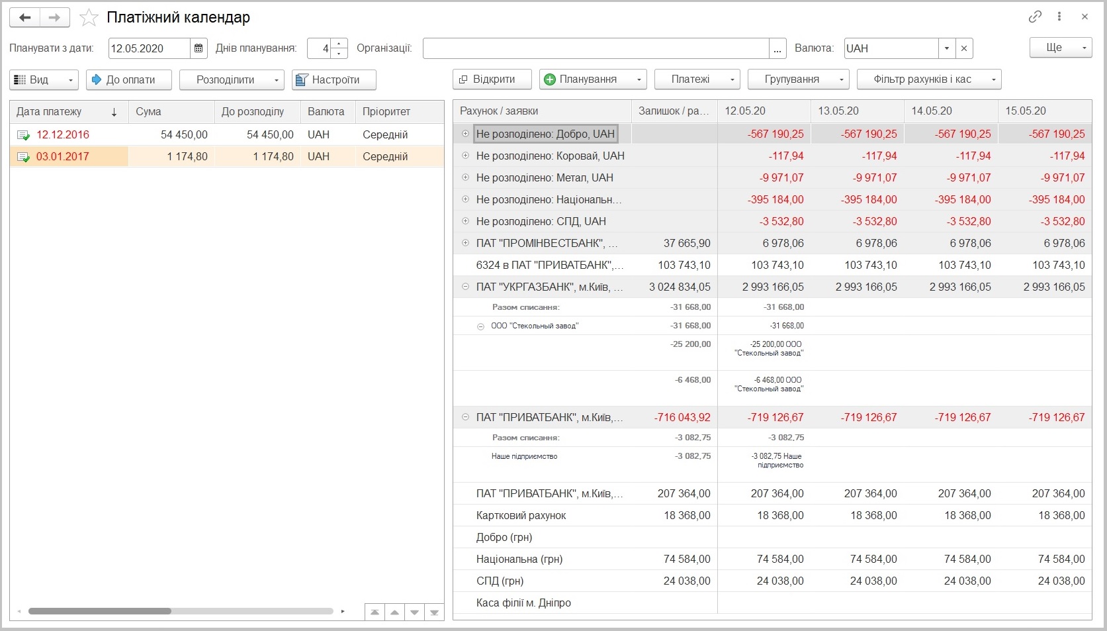This screenshot has width=1107, height=631.
Task: Open the Планування menu
Action: pos(593,79)
